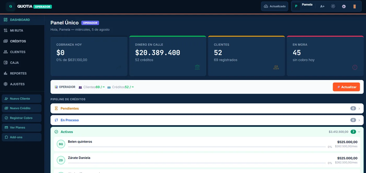Click Belen quinteros progress bar

click(x=197, y=147)
